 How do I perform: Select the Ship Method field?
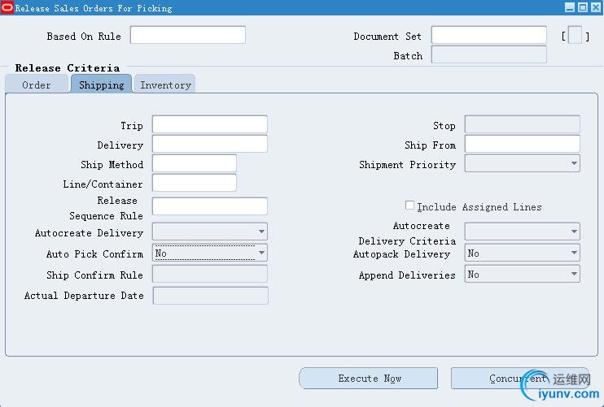click(195, 163)
